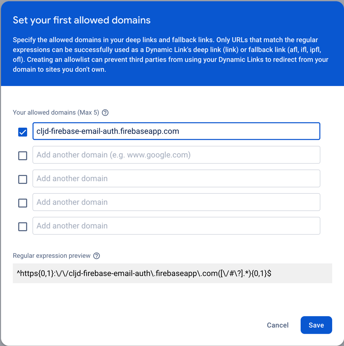The height and width of the screenshot is (346, 344).
Task: Check the box next to the third domain row
Action: coord(23,179)
